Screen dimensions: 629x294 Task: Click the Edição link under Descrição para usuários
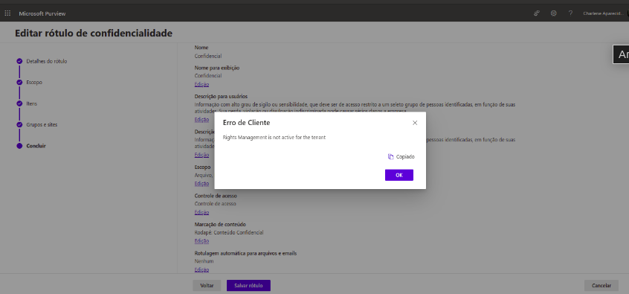[x=201, y=120]
